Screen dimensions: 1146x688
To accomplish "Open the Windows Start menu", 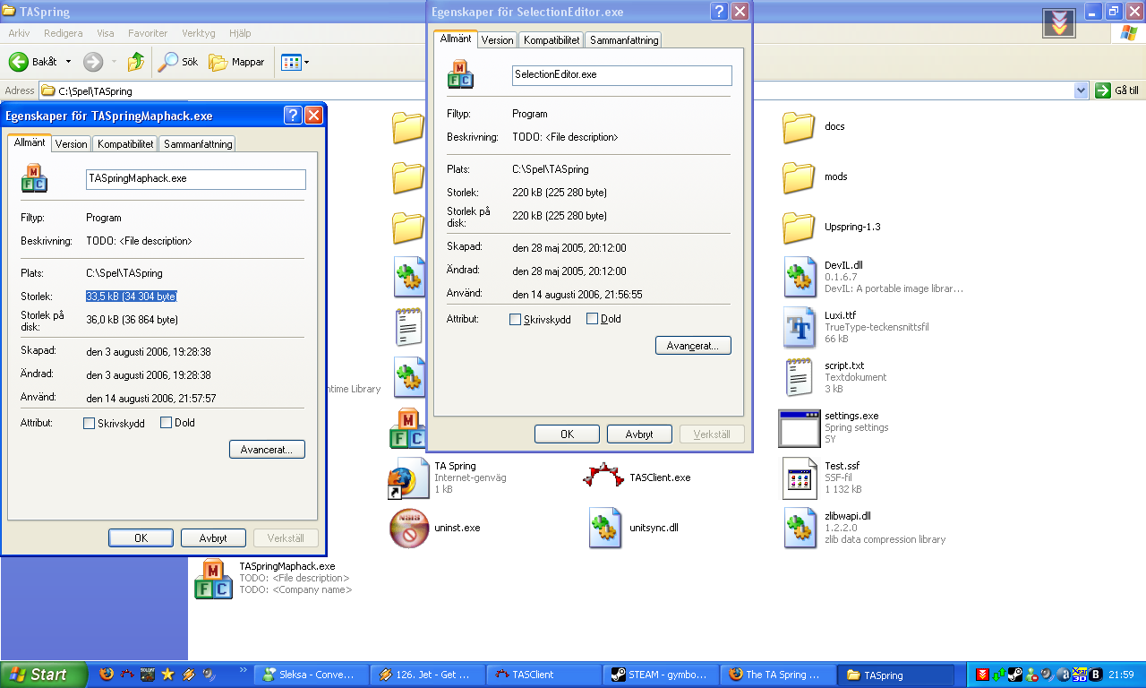I will tap(44, 675).
